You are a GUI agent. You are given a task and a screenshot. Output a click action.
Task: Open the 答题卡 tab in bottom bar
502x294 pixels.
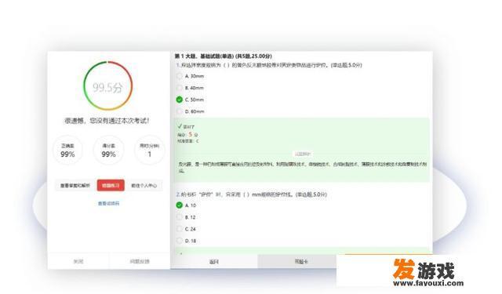[x=301, y=261]
